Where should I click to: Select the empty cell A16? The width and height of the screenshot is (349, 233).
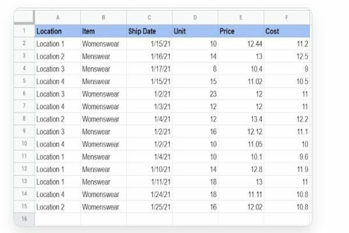click(x=58, y=219)
